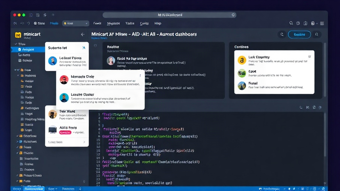Open the Tair Jlloes contact entry
Screen dimensions: 340x191
pyautogui.click(x=67, y=114)
